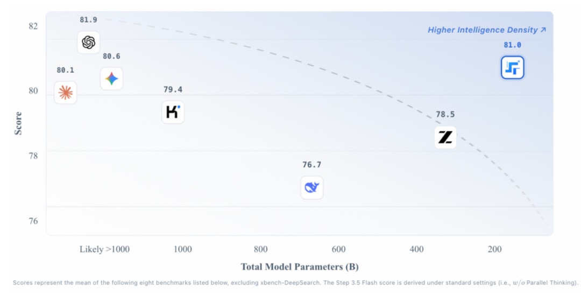Screen dimensions: 581x295
Task: Click the Z logo icon
Action: pos(445,137)
